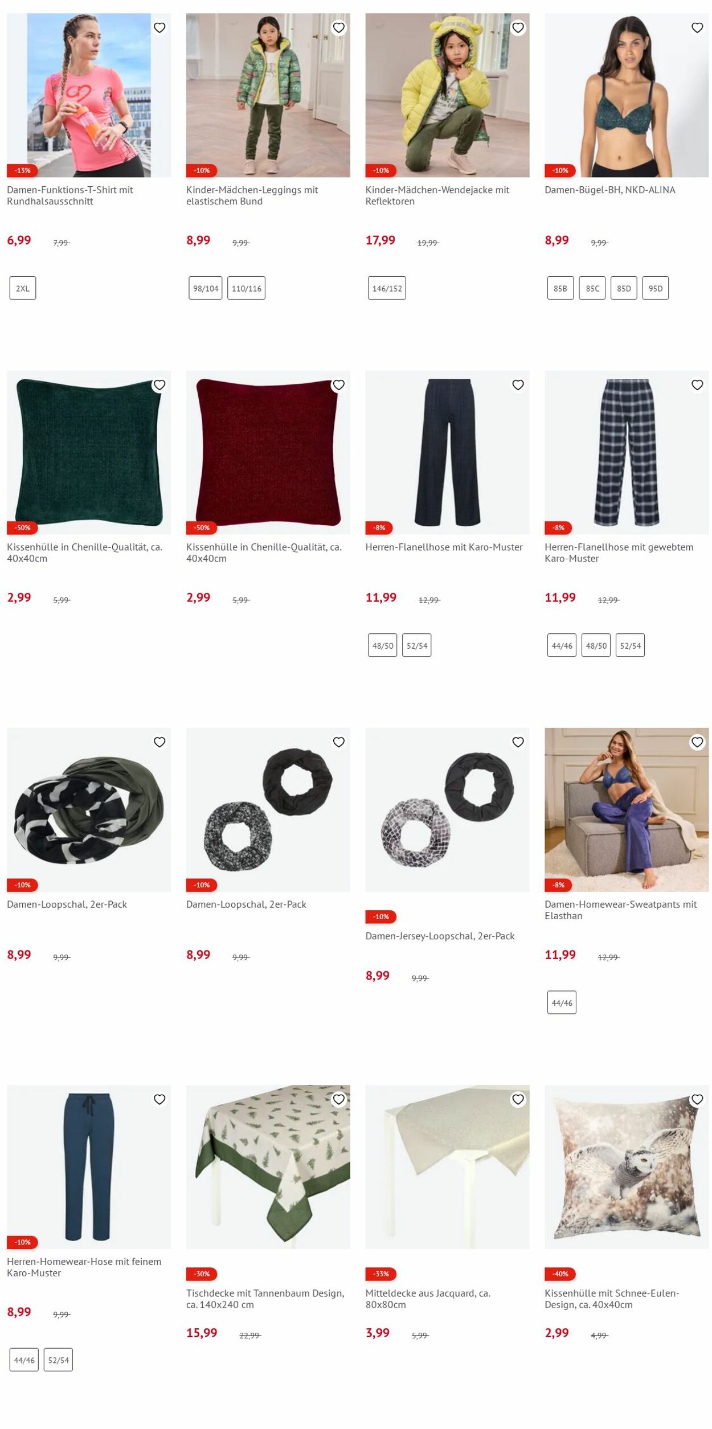The width and height of the screenshot is (712, 1429).
Task: Click the -50% badge on green pillow
Action: pyautogui.click(x=22, y=527)
